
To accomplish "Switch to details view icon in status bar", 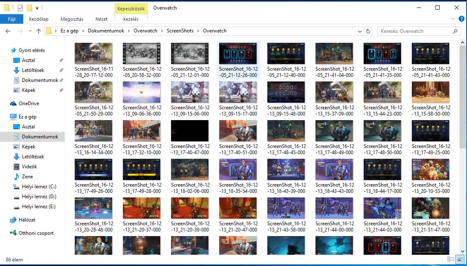I will click(x=451, y=259).
